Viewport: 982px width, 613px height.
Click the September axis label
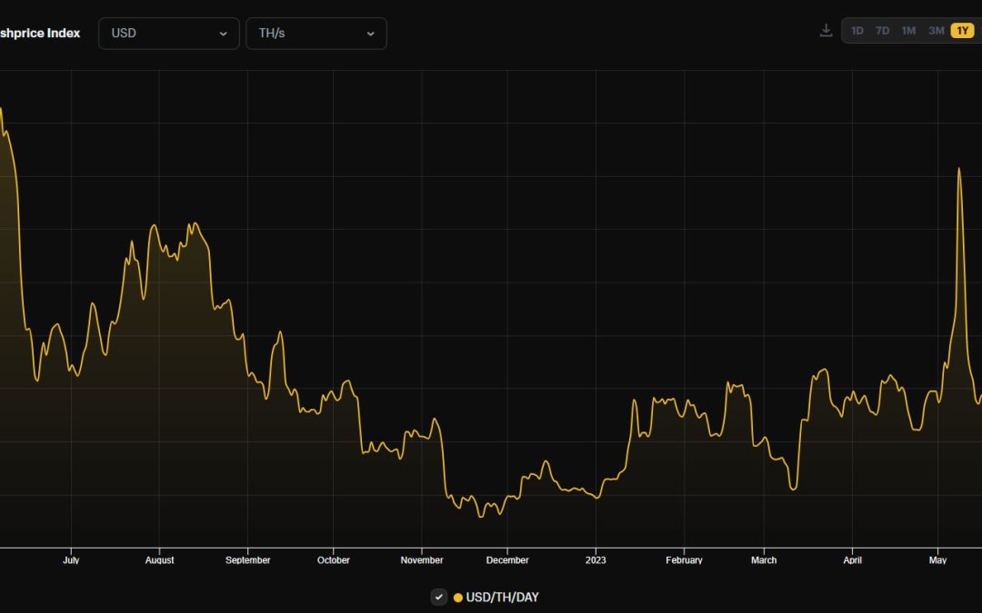point(248,559)
